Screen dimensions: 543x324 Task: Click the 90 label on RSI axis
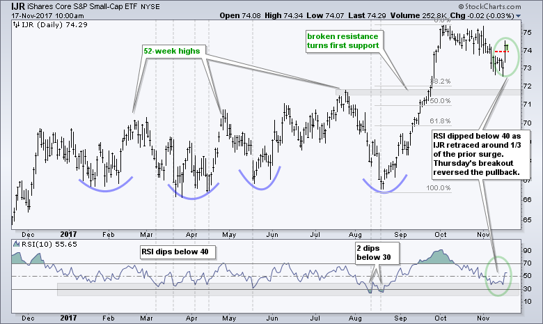527,251
